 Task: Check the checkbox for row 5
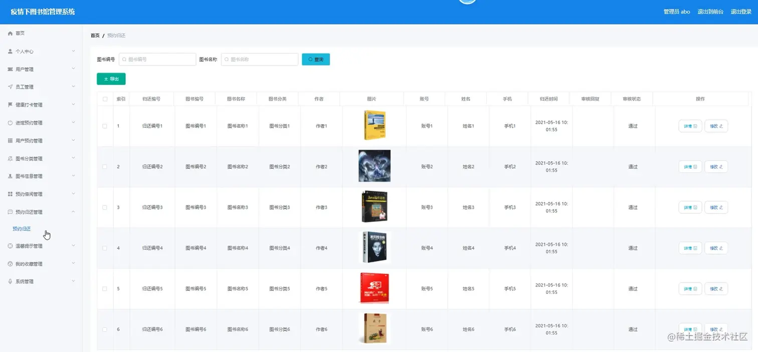pyautogui.click(x=105, y=289)
